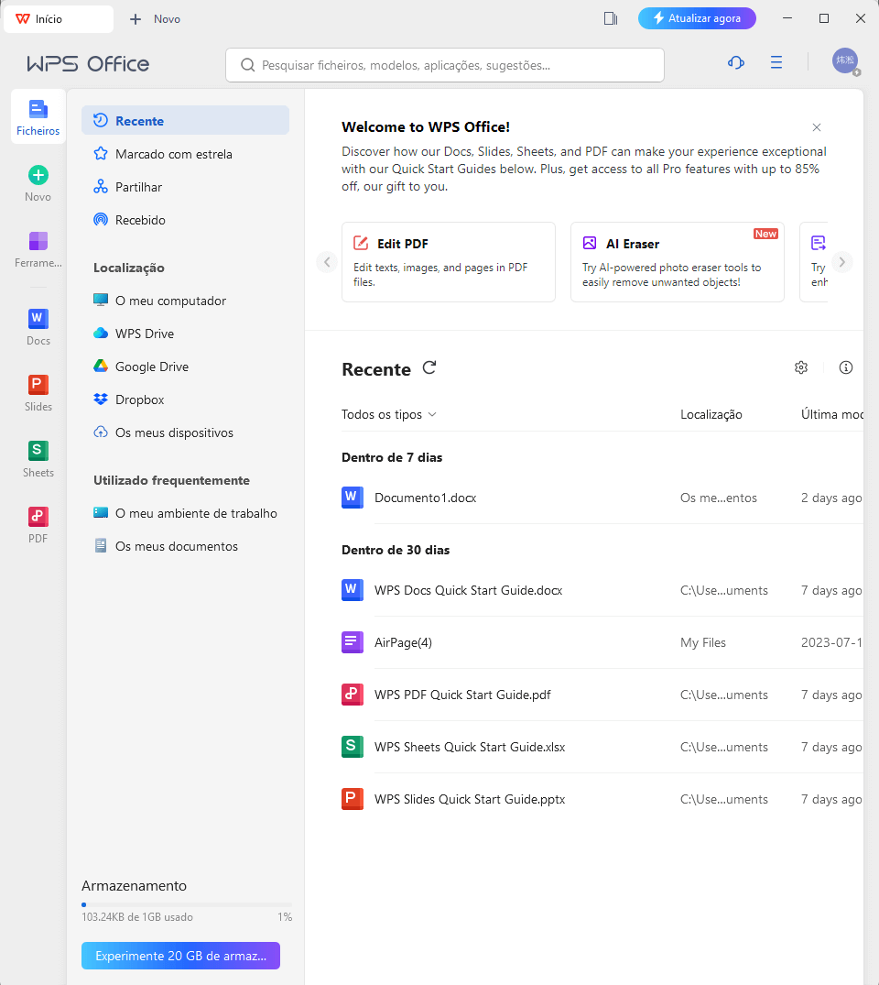Click the info icon beside settings gear
The width and height of the screenshot is (879, 985).
coord(846,367)
